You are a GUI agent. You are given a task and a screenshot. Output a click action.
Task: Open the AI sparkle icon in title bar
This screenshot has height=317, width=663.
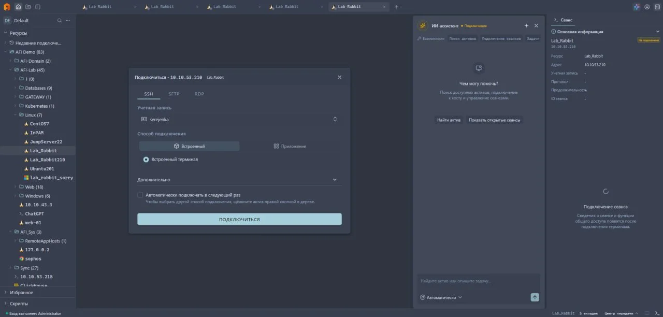coord(637,7)
